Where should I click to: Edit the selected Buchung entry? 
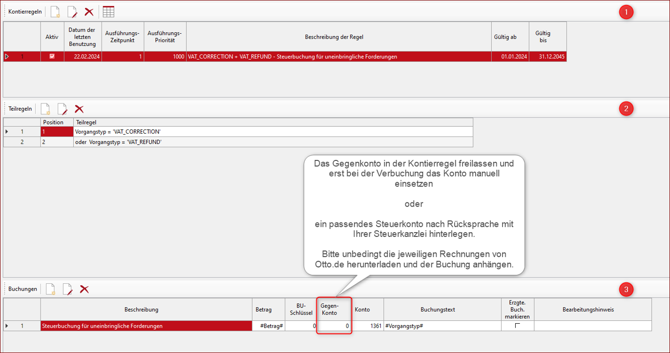click(67, 289)
